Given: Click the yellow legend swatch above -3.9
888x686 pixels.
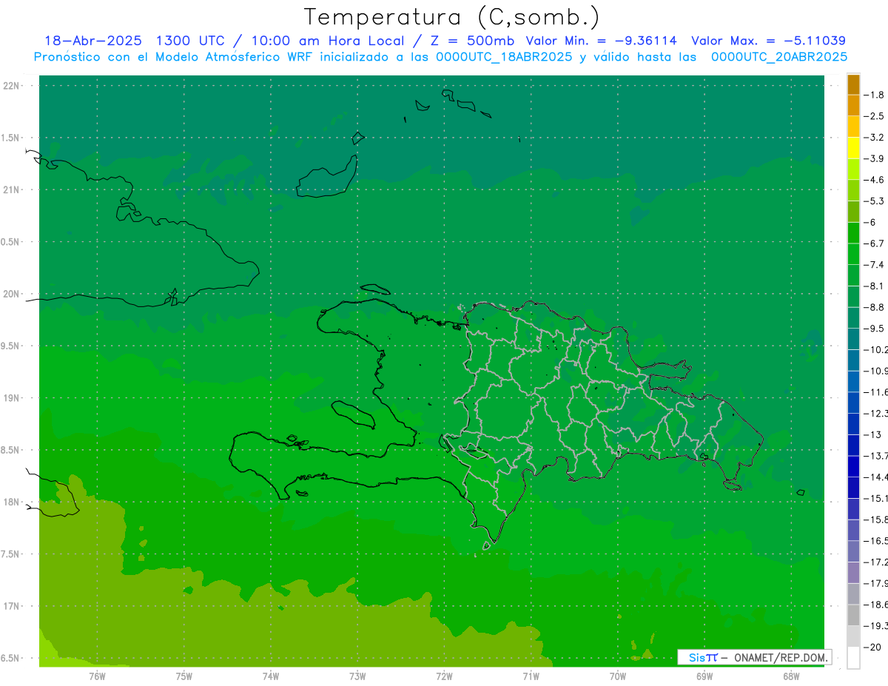Looking at the screenshot, I should click(853, 148).
